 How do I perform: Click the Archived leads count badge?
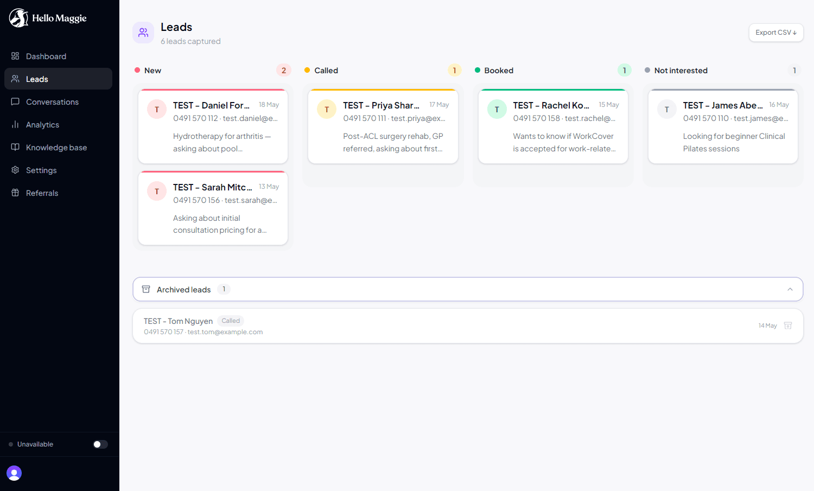tap(224, 289)
